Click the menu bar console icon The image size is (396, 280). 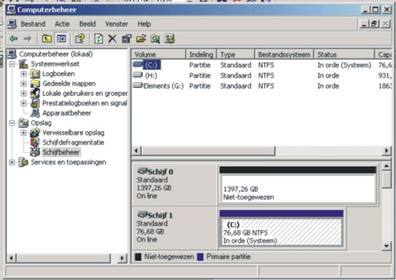(11, 24)
